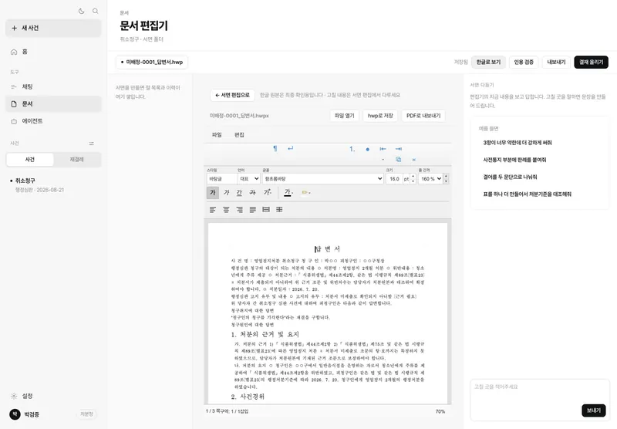Viewport: 617px width, 429px height.
Task: Click 서면 편집으로 back button
Action: [x=233, y=95]
